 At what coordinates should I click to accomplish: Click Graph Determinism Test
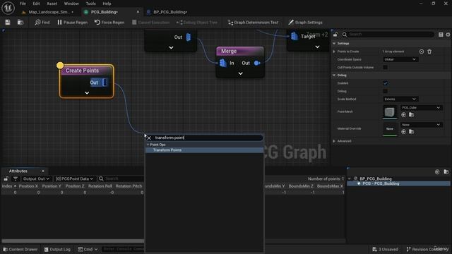click(x=253, y=22)
